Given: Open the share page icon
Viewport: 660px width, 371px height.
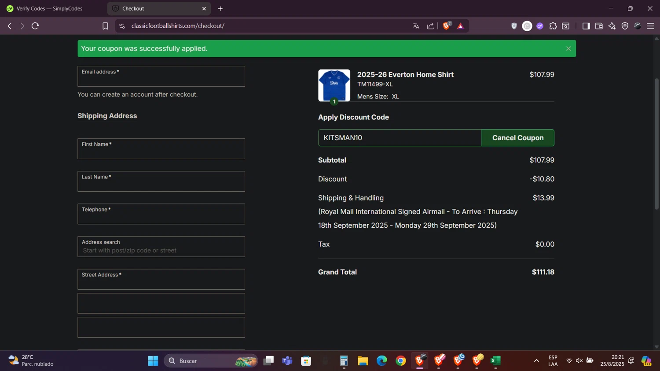Looking at the screenshot, I should tap(430, 26).
